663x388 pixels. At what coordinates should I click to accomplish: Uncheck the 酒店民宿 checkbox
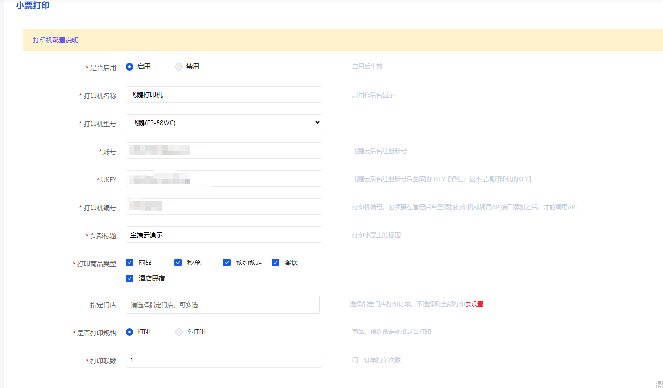click(130, 278)
